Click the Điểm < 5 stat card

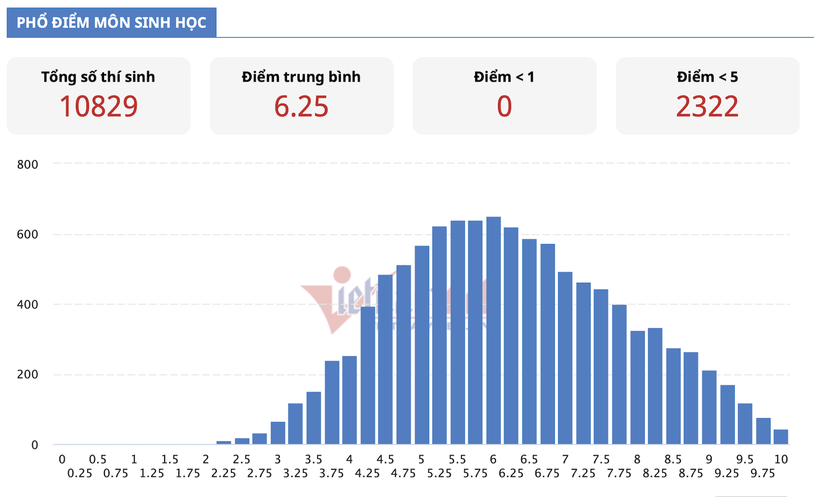(x=708, y=96)
